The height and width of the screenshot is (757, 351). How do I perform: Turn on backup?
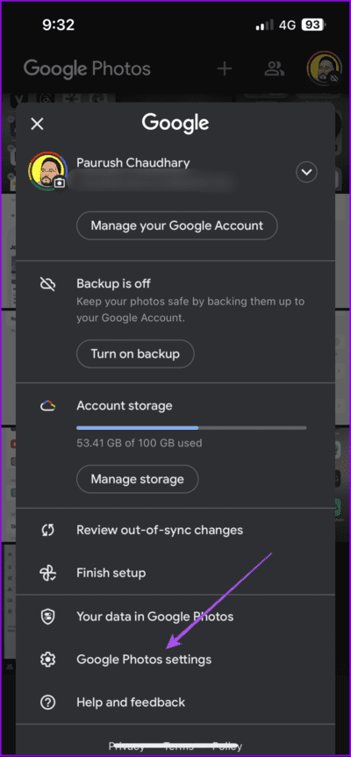(135, 354)
